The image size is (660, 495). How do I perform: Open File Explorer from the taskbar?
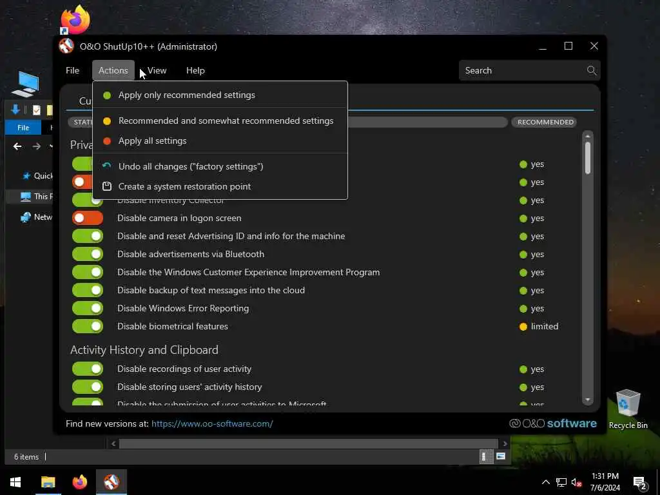pyautogui.click(x=48, y=482)
